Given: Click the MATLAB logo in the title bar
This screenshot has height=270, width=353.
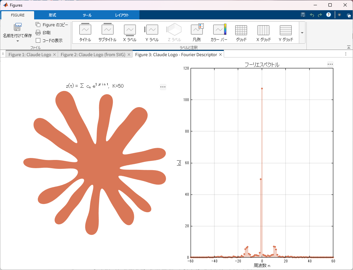Looking at the screenshot, I should tap(5, 5).
